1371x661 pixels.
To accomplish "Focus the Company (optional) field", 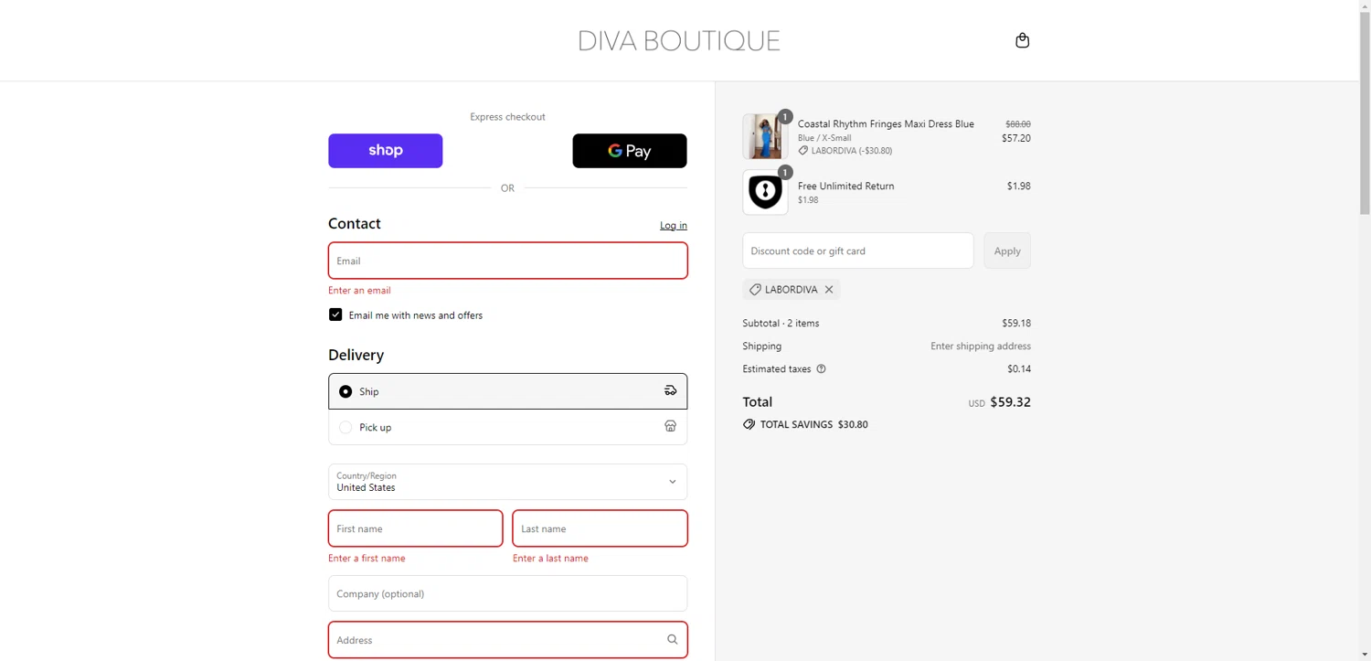I will pos(507,593).
